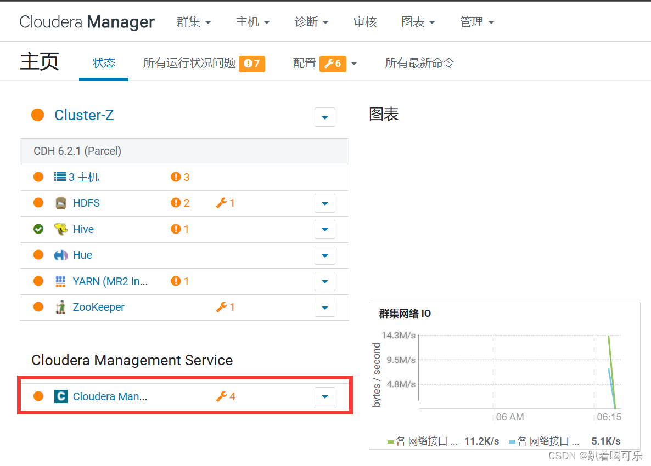Switch to the 状态 tab

click(x=104, y=63)
